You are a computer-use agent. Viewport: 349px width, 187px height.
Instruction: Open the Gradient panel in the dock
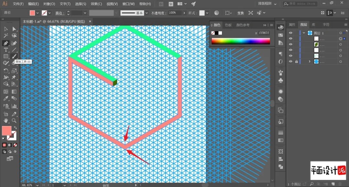(x=281, y=140)
